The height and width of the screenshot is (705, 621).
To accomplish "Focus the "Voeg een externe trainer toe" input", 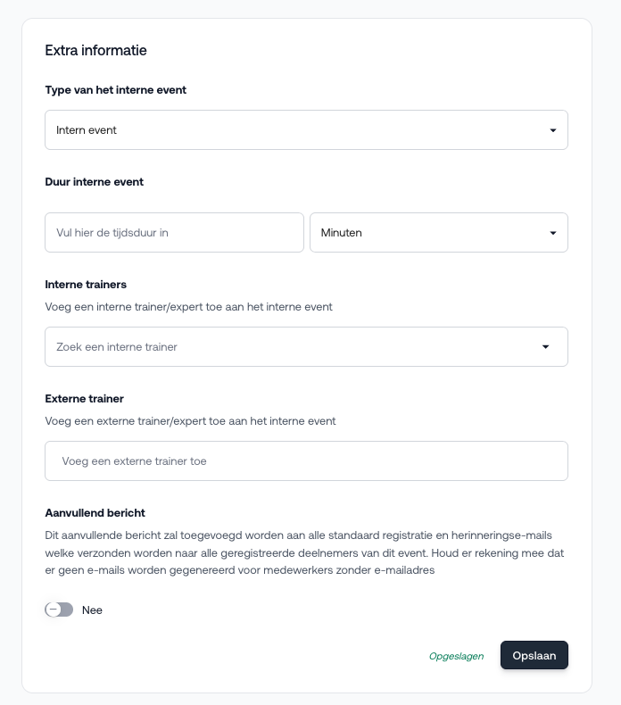I will pos(306,461).
